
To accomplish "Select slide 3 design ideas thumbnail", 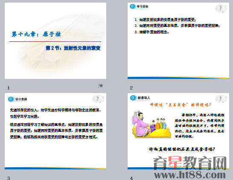I will (x=55, y=131).
